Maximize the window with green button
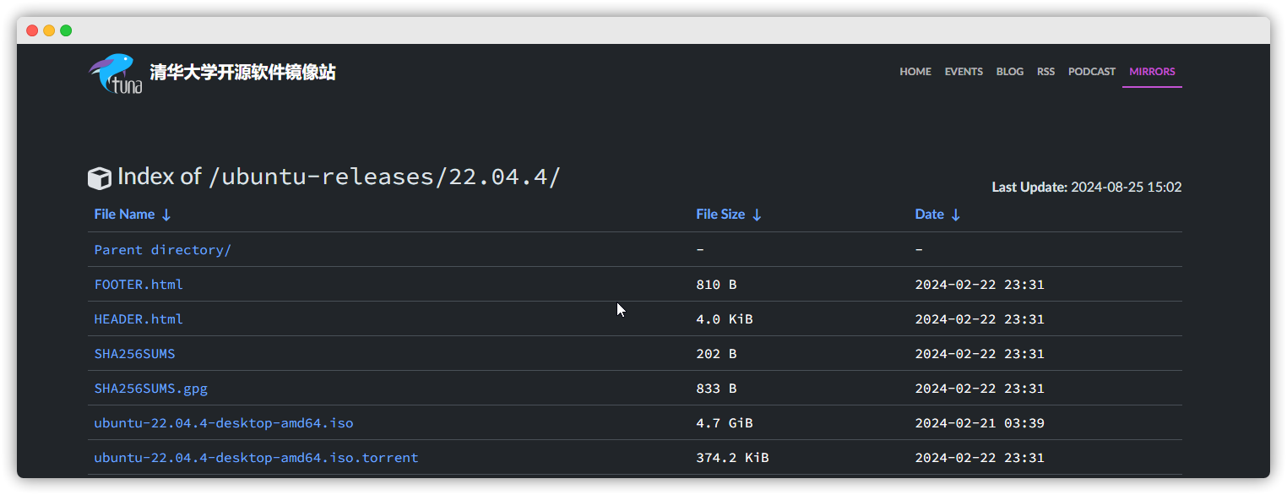Screen dimensions: 1287x495 [x=66, y=30]
